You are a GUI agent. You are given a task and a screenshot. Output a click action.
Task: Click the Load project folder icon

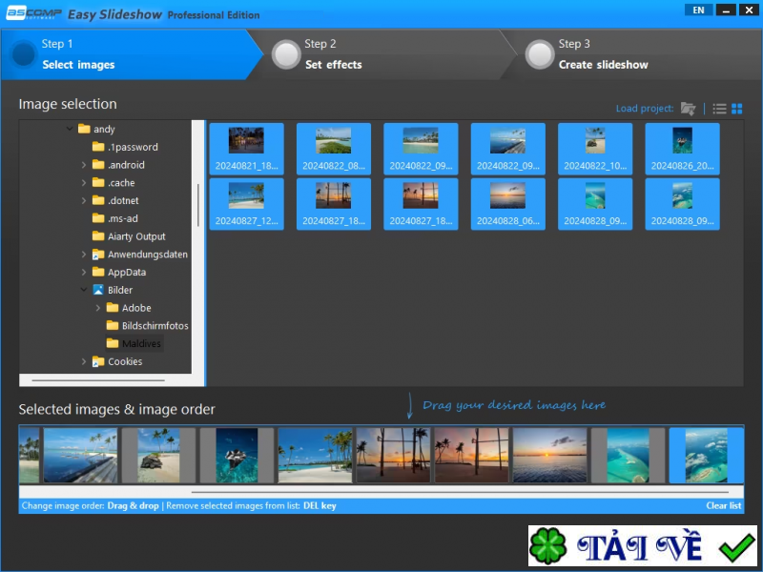(x=688, y=109)
